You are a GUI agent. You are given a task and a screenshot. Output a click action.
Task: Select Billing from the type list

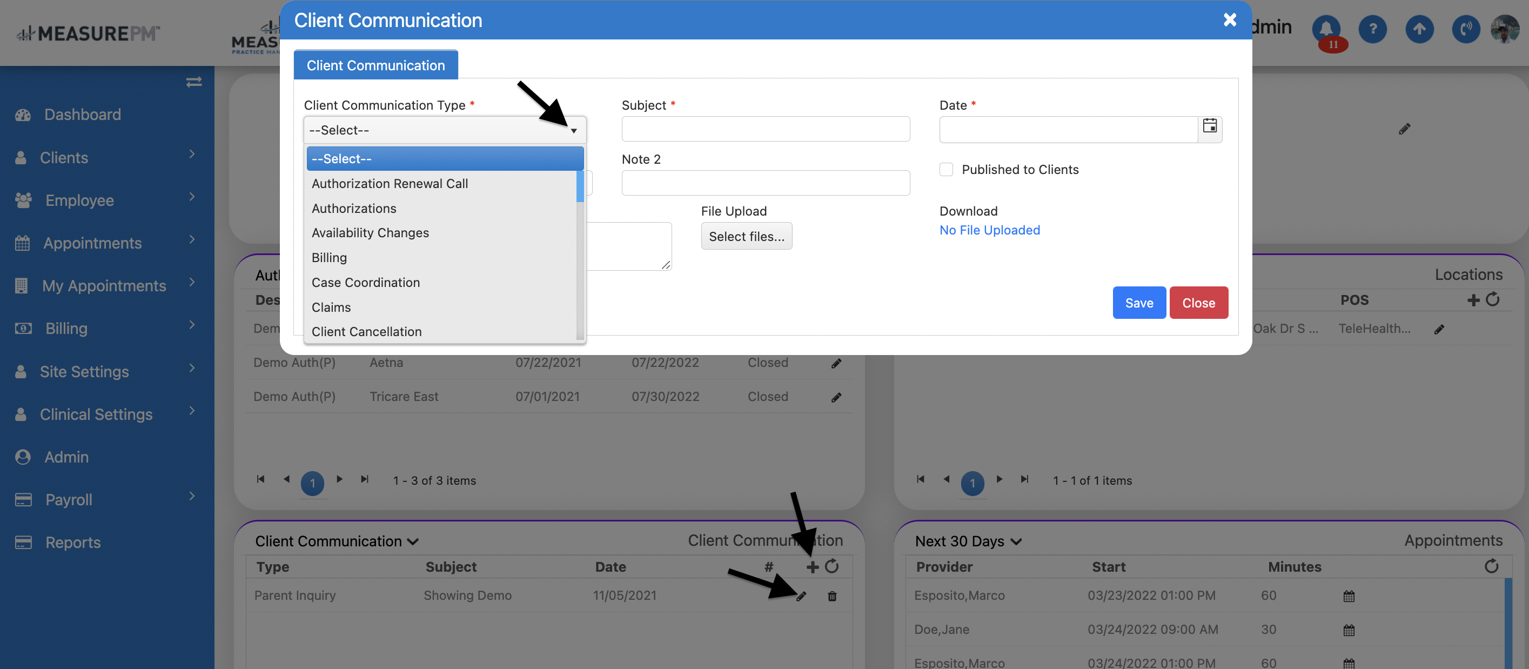point(329,258)
